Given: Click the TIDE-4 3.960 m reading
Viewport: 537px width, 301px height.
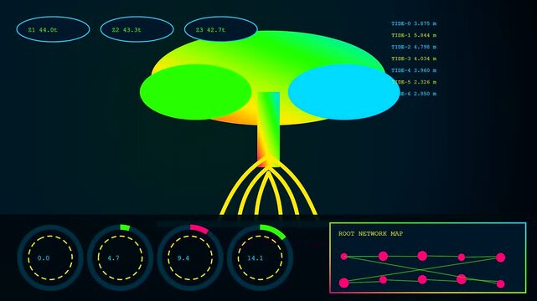Looking at the screenshot, I should click(x=414, y=70).
